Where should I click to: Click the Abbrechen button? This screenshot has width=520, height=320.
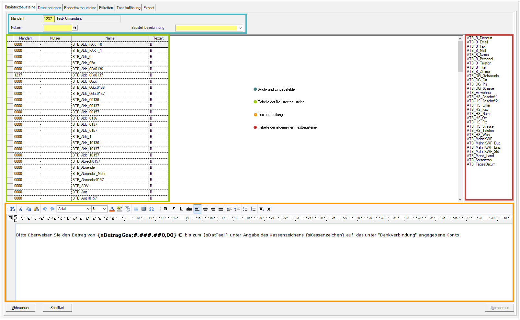pyautogui.click(x=20, y=308)
